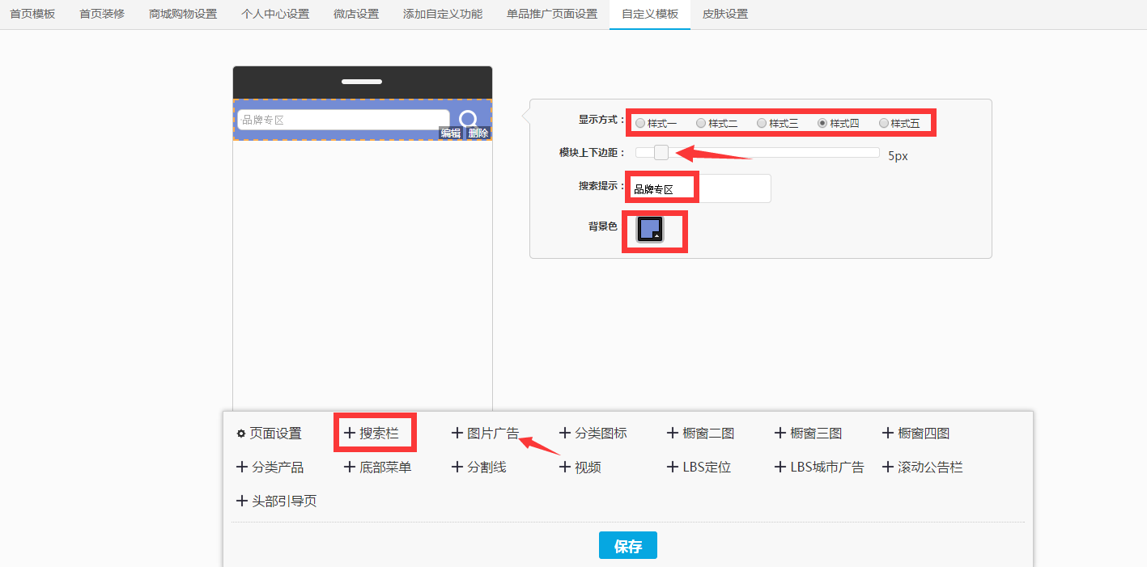Open 个人中心设置 tab
Viewport: 1147px width, 567px height.
275,14
